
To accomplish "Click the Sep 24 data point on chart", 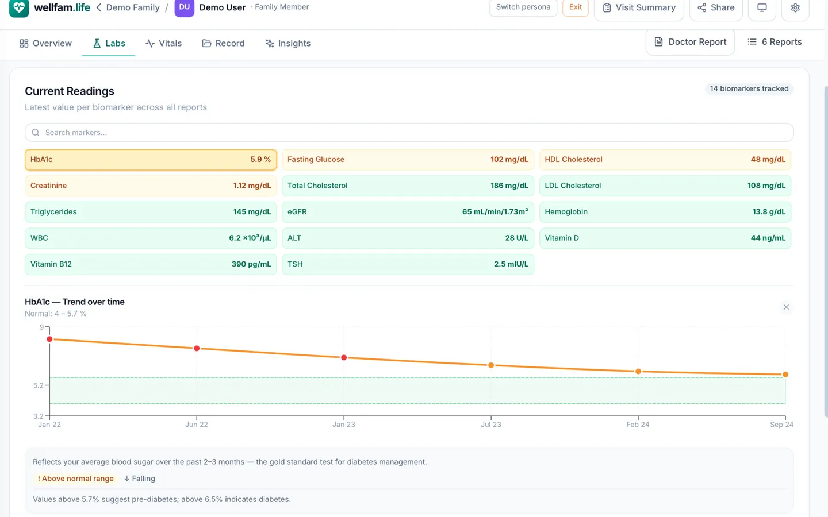I will point(785,375).
